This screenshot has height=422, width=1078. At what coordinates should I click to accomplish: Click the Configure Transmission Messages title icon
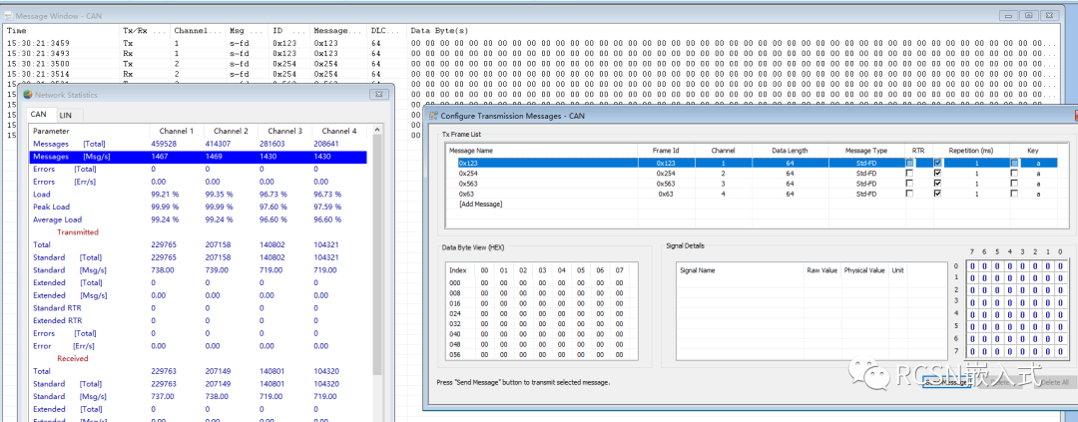pyautogui.click(x=433, y=117)
